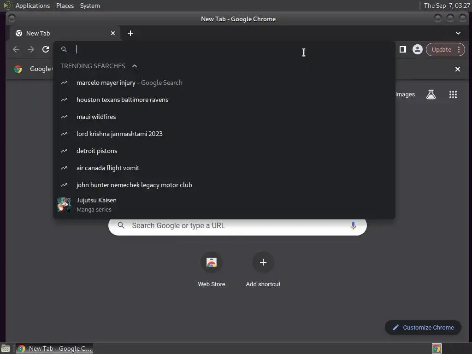The image size is (472, 354).
Task: Click the magnifier icon in Google search box
Action: (x=121, y=225)
